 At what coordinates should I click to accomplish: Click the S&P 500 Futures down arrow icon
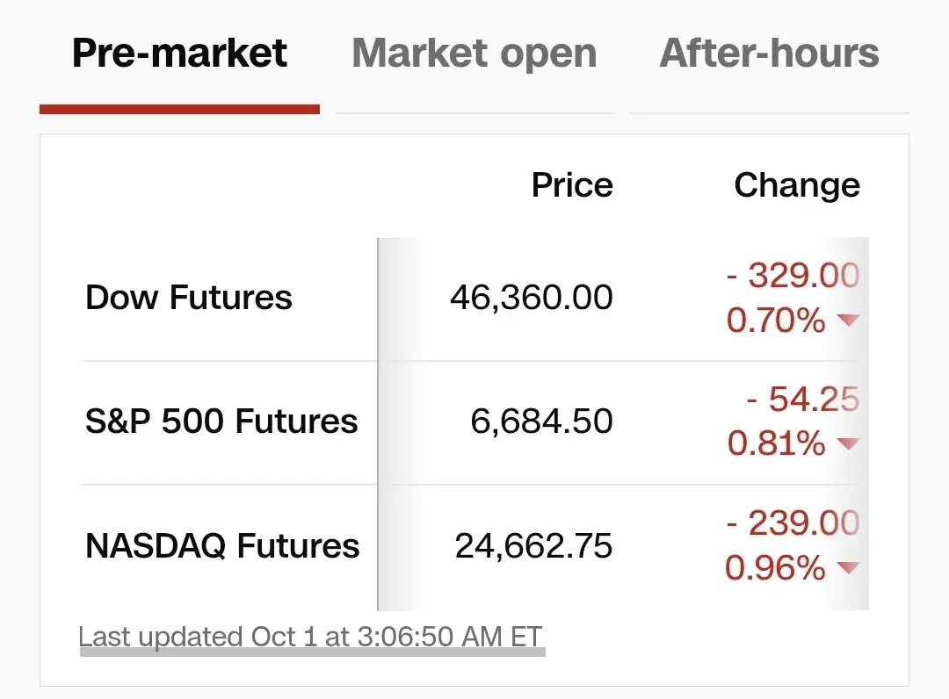click(x=847, y=444)
